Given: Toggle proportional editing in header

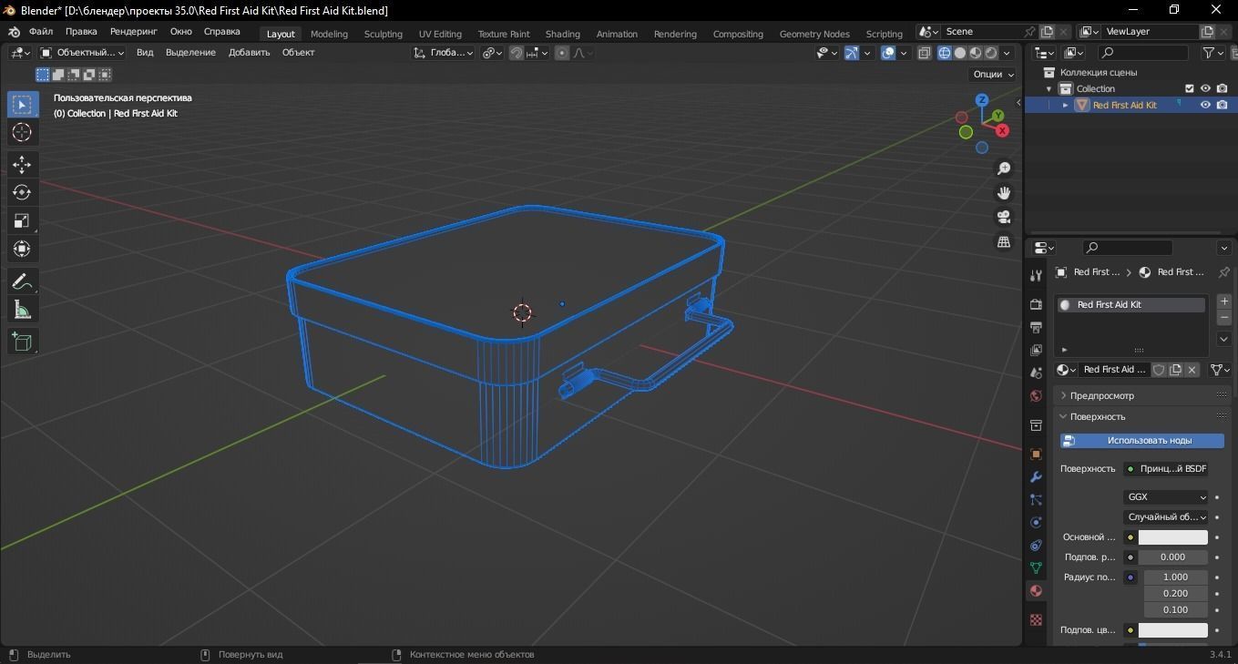Looking at the screenshot, I should 562,53.
